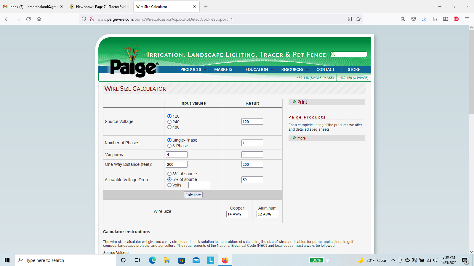The width and height of the screenshot is (474, 266).
Task: Expand the Products navigation dropdown
Action: [x=193, y=69]
